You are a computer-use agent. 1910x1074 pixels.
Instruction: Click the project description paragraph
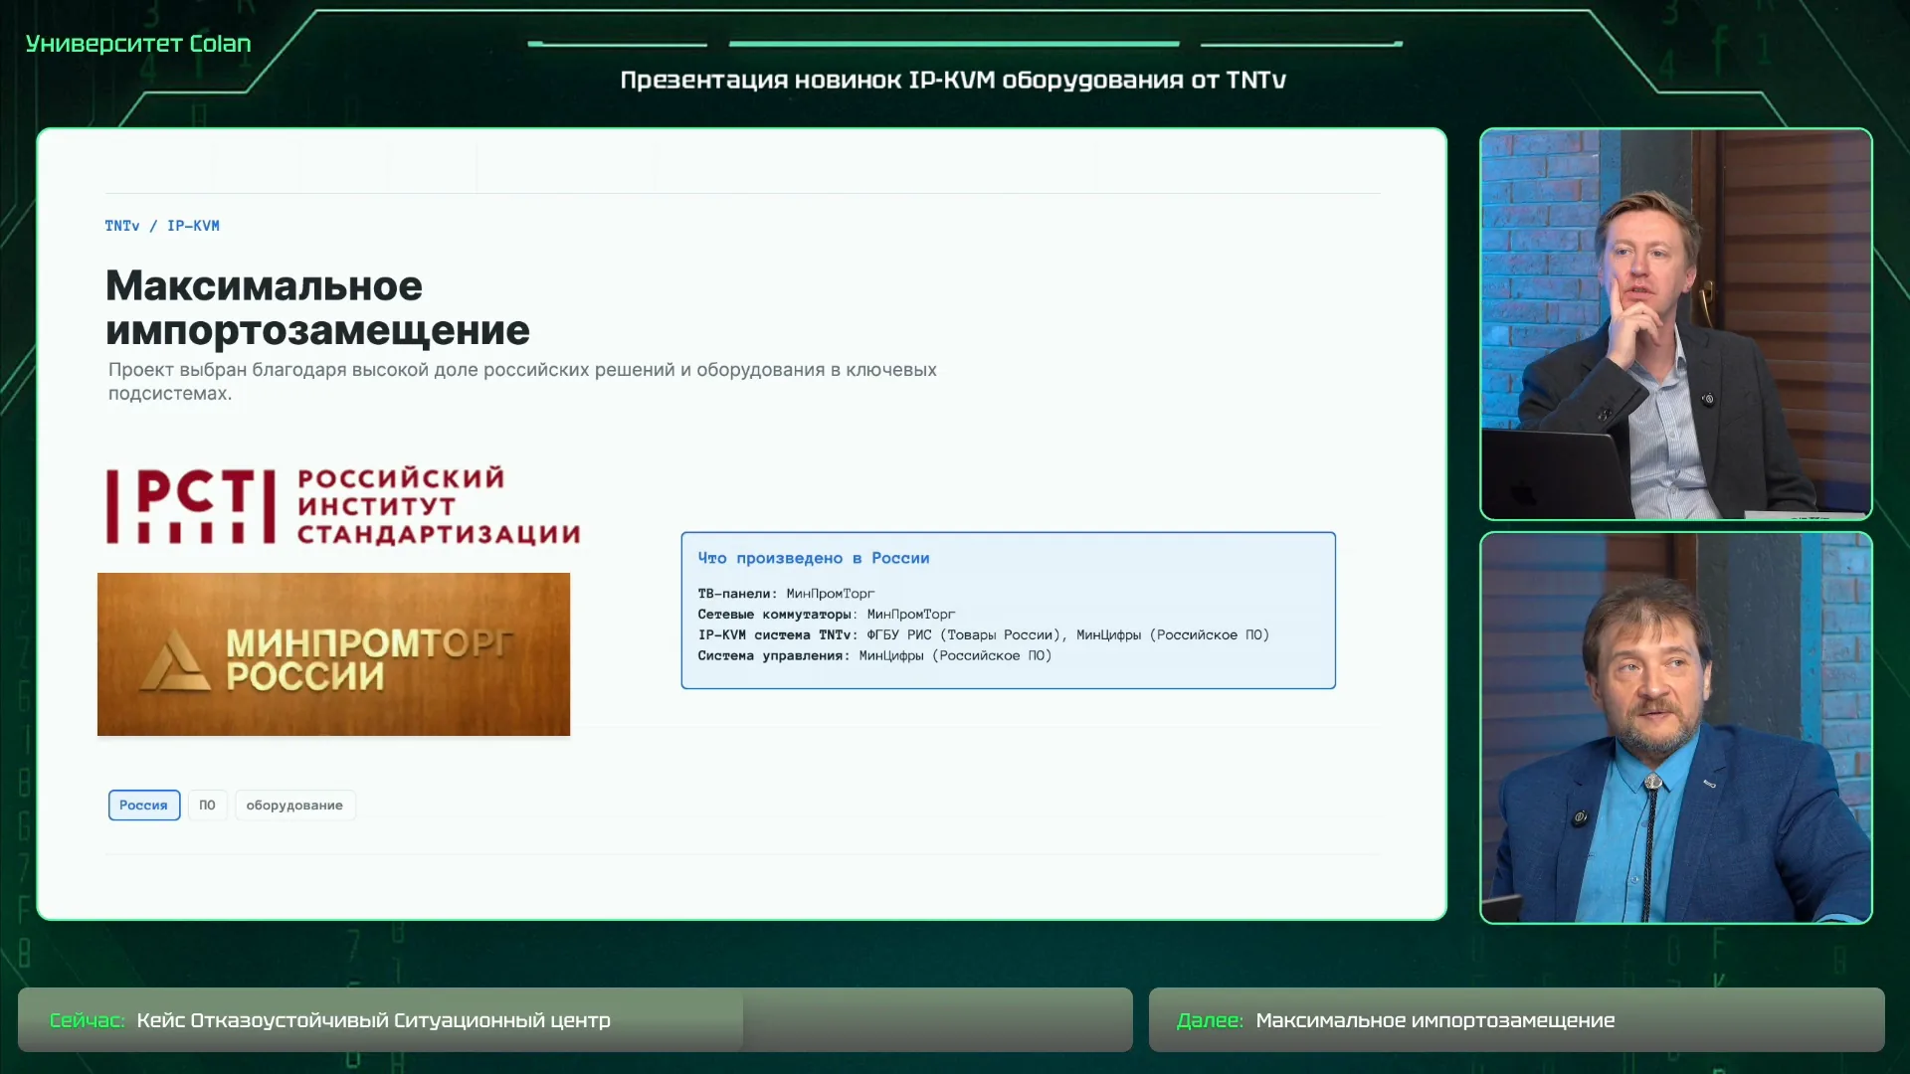pyautogui.click(x=522, y=381)
